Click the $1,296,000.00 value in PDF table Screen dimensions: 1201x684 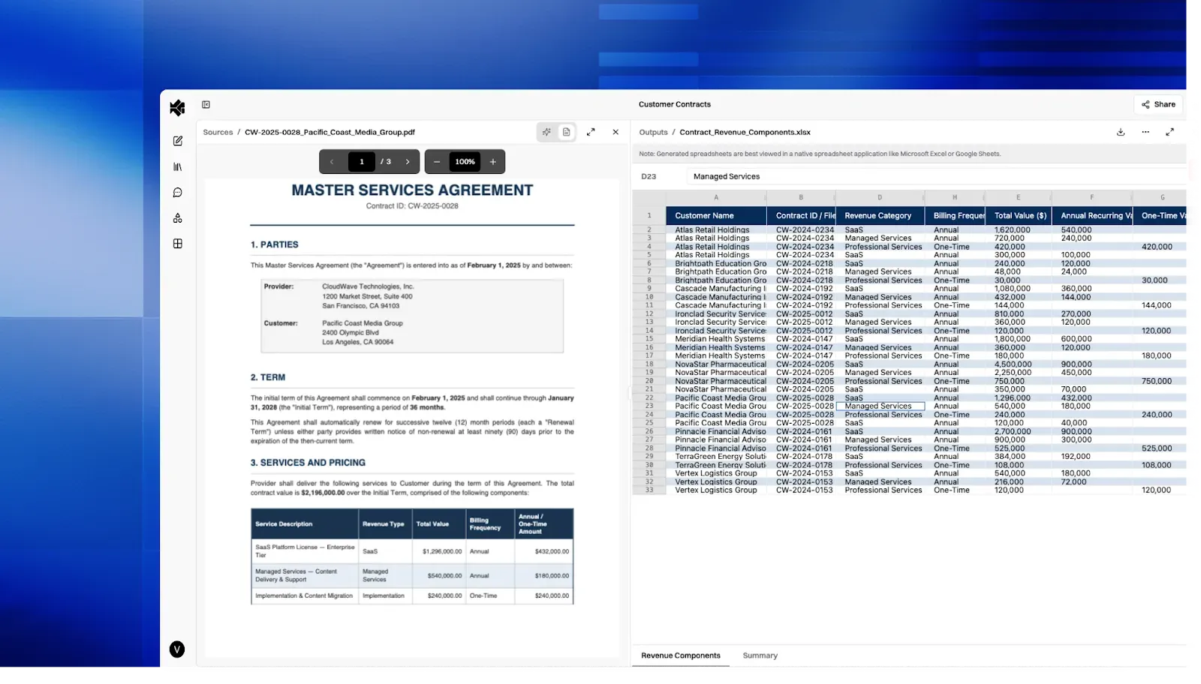click(x=442, y=551)
